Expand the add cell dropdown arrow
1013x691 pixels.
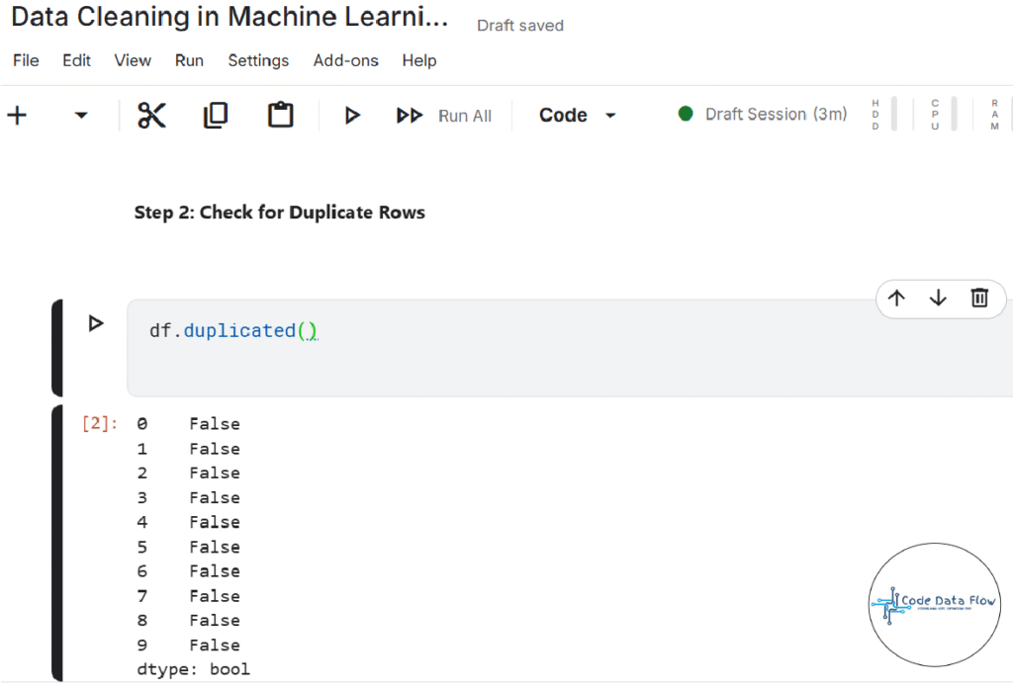coord(81,116)
